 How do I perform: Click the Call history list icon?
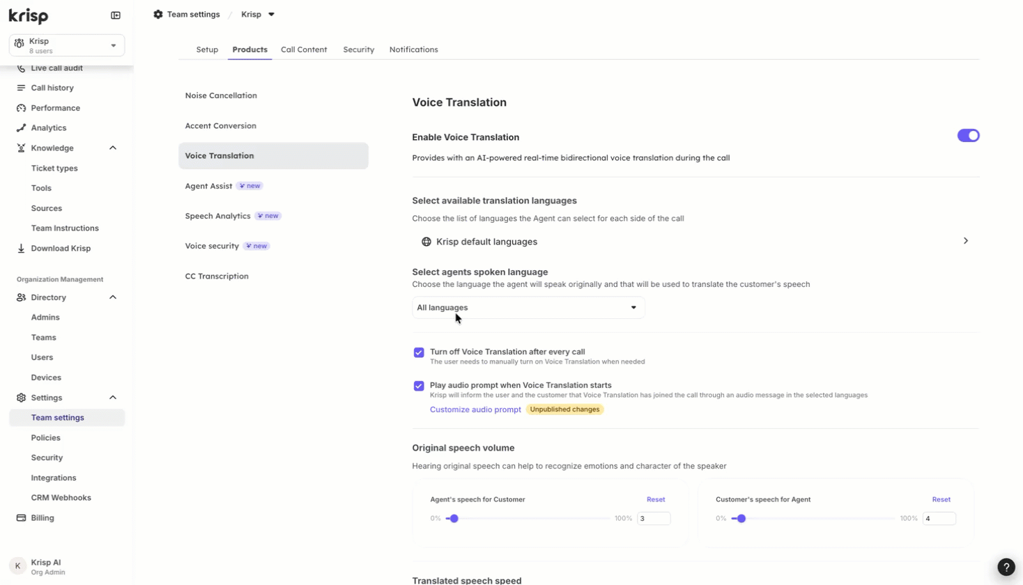point(21,88)
